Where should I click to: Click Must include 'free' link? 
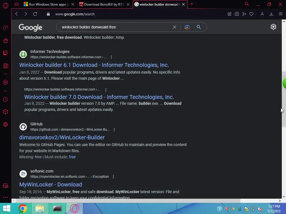tap(72, 157)
